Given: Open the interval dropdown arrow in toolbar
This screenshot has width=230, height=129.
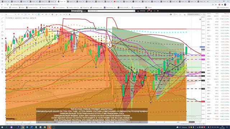Looking at the screenshot, I should 35,14.
